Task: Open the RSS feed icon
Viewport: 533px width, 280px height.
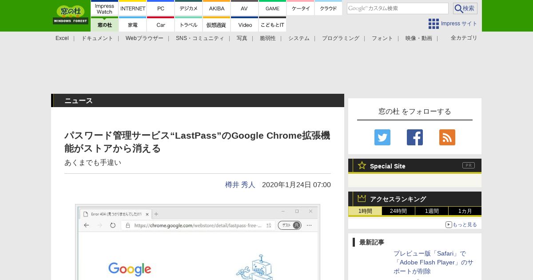Action: coord(447,137)
